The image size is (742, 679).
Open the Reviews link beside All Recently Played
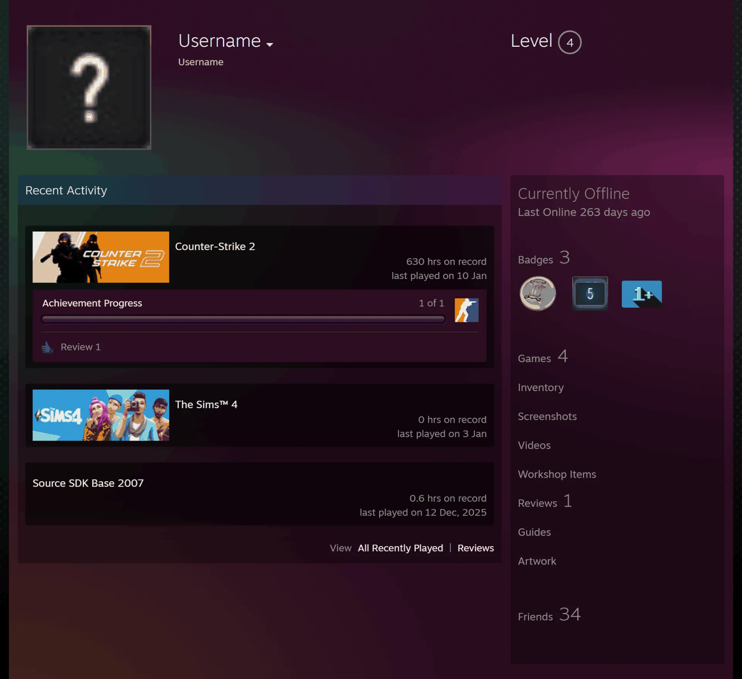pos(476,548)
